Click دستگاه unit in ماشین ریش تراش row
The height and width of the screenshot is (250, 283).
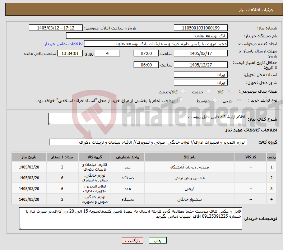pyautogui.click(x=127, y=178)
